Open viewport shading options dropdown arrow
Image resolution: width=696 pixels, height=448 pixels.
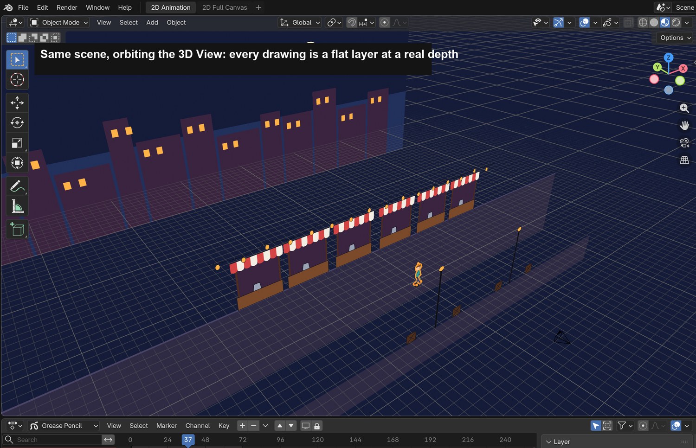pyautogui.click(x=687, y=22)
